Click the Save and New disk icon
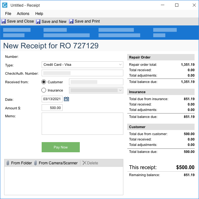 38,22
